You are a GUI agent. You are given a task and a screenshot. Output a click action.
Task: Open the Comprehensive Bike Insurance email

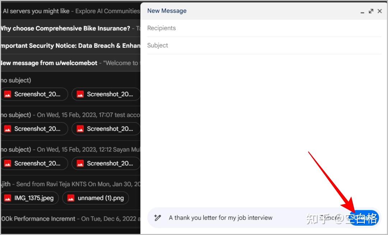pos(71,28)
